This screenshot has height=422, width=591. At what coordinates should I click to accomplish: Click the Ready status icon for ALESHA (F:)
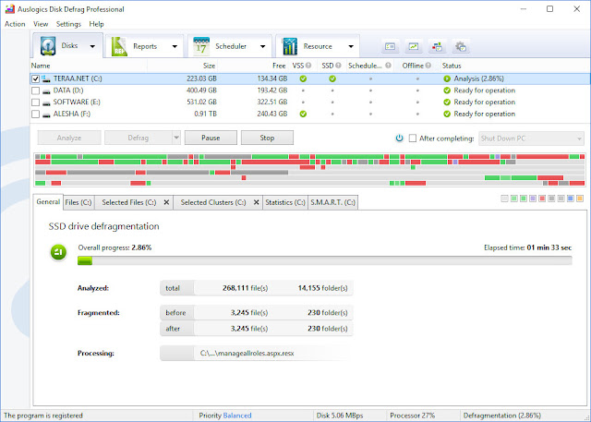447,114
